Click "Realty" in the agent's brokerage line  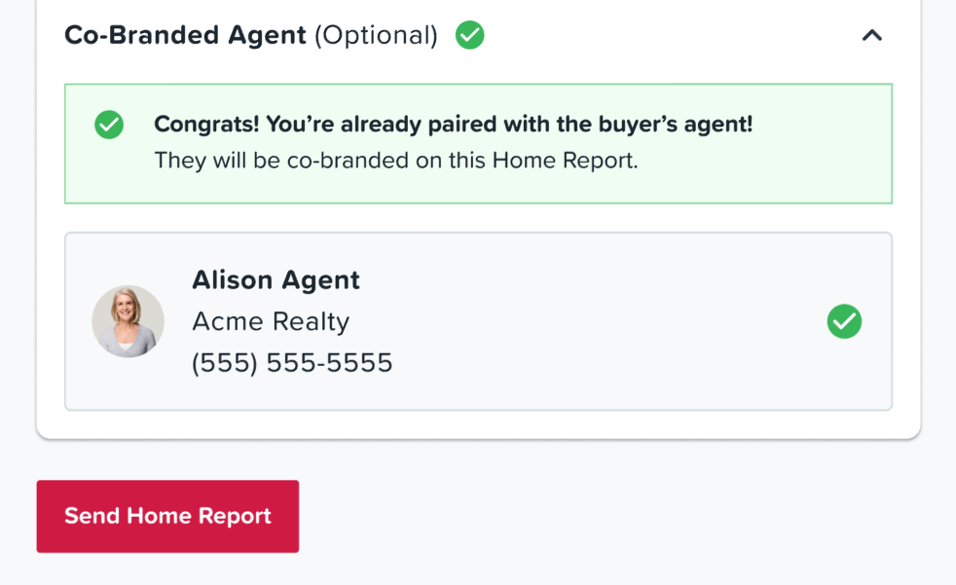tap(311, 322)
